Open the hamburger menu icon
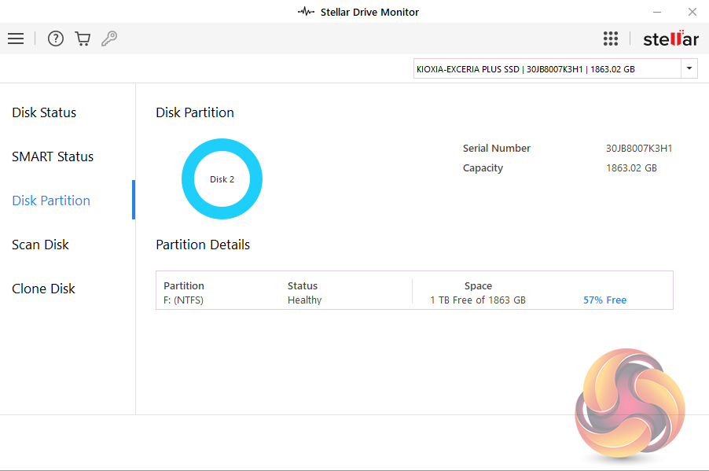The height and width of the screenshot is (471, 709). (x=16, y=39)
